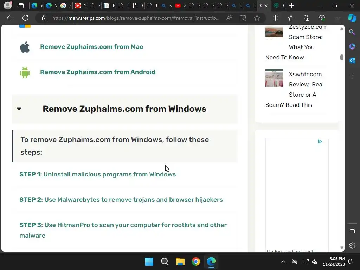Click the network display tray icon
The image size is (360, 270).
306,262
